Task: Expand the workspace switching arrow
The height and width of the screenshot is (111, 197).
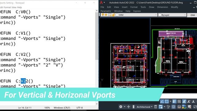Action: [125, 107]
